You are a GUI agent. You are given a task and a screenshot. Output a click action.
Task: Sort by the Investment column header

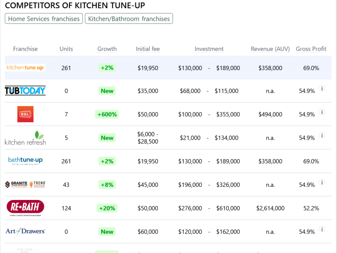tap(209, 49)
